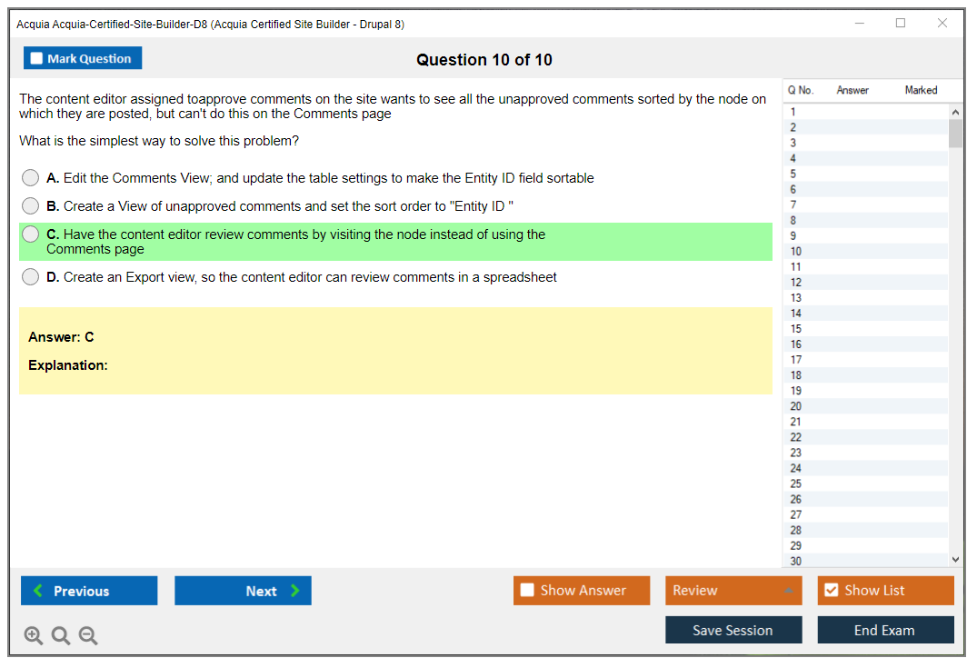
Task: Select option D Export view radio button
Action: pyautogui.click(x=31, y=277)
